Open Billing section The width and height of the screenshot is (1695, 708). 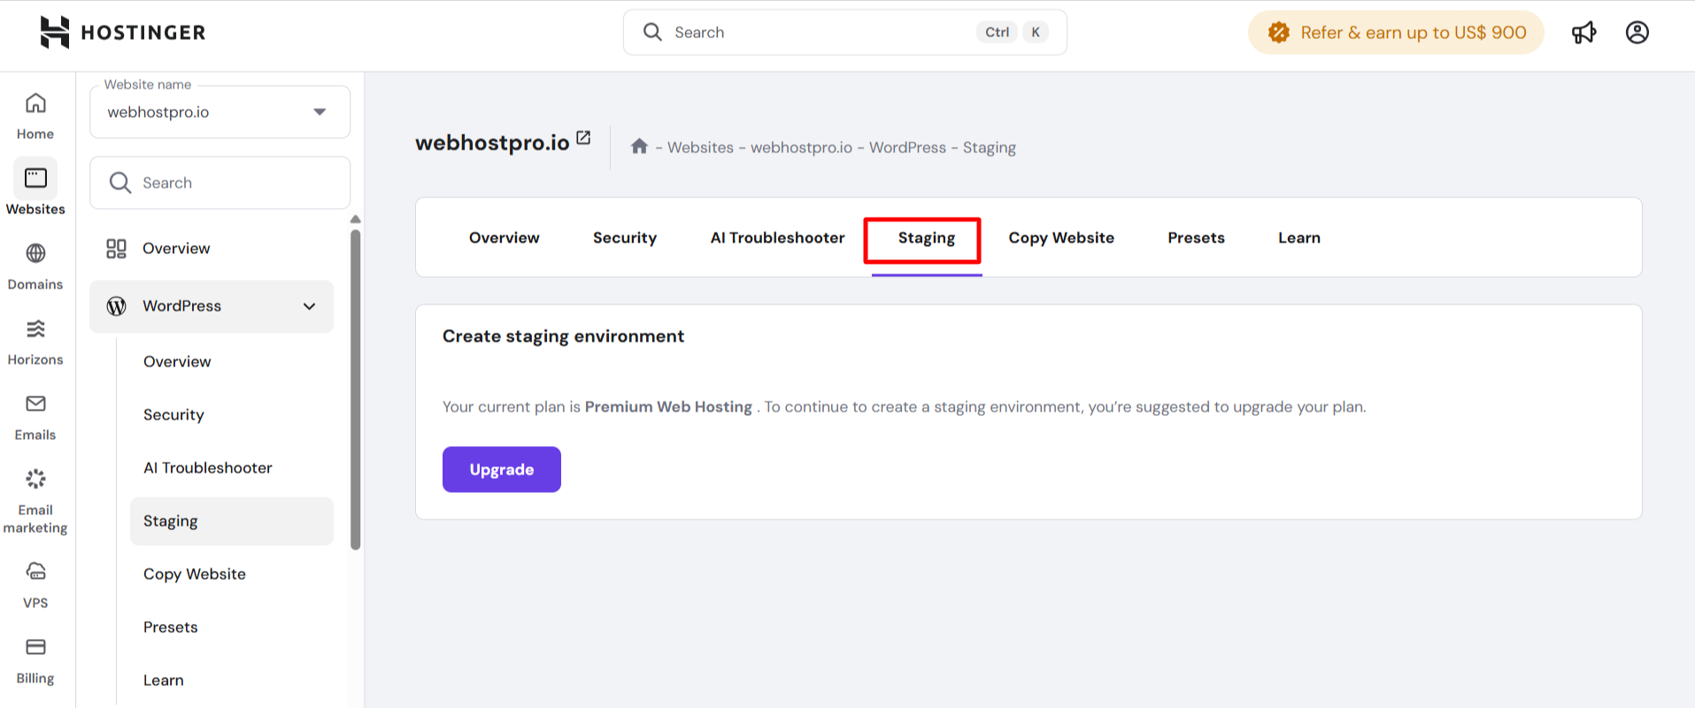[35, 660]
